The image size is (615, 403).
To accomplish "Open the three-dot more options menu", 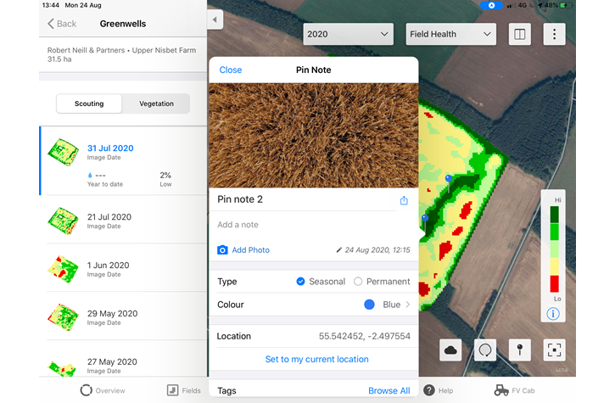I will tap(554, 34).
